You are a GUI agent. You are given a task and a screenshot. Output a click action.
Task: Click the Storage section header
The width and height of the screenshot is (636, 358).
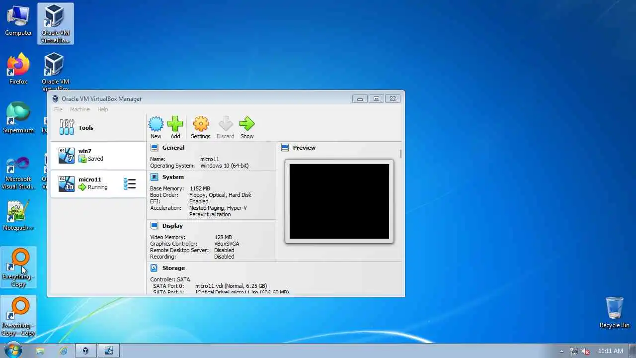(173, 268)
